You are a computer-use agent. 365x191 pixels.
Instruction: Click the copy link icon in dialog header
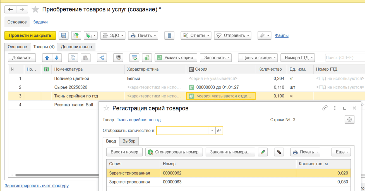point(325,108)
